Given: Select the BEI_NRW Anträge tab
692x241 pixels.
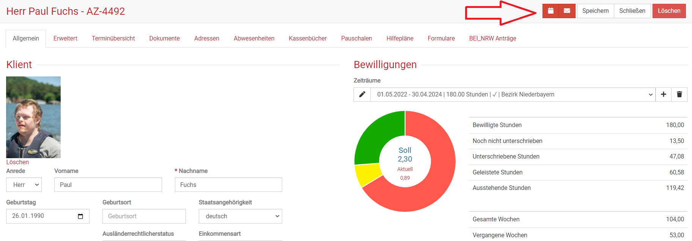Looking at the screenshot, I should [x=492, y=39].
